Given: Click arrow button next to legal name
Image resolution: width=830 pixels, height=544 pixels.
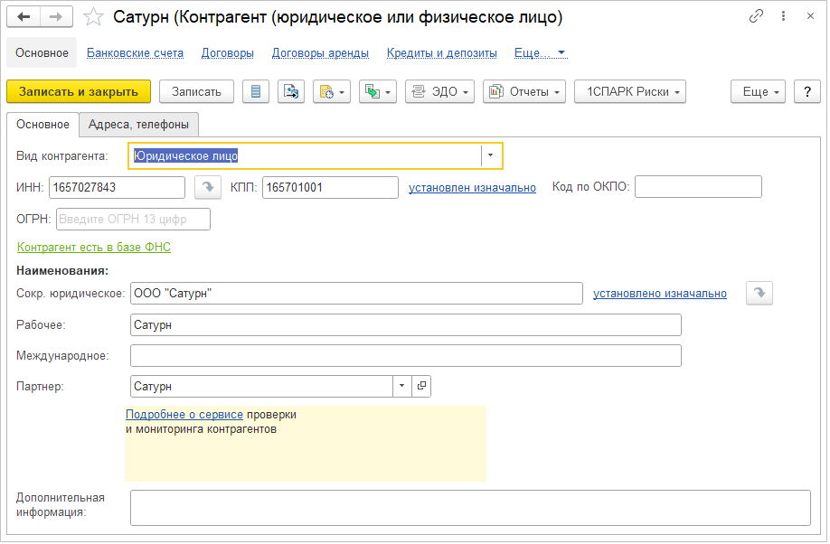Looking at the screenshot, I should [x=759, y=293].
